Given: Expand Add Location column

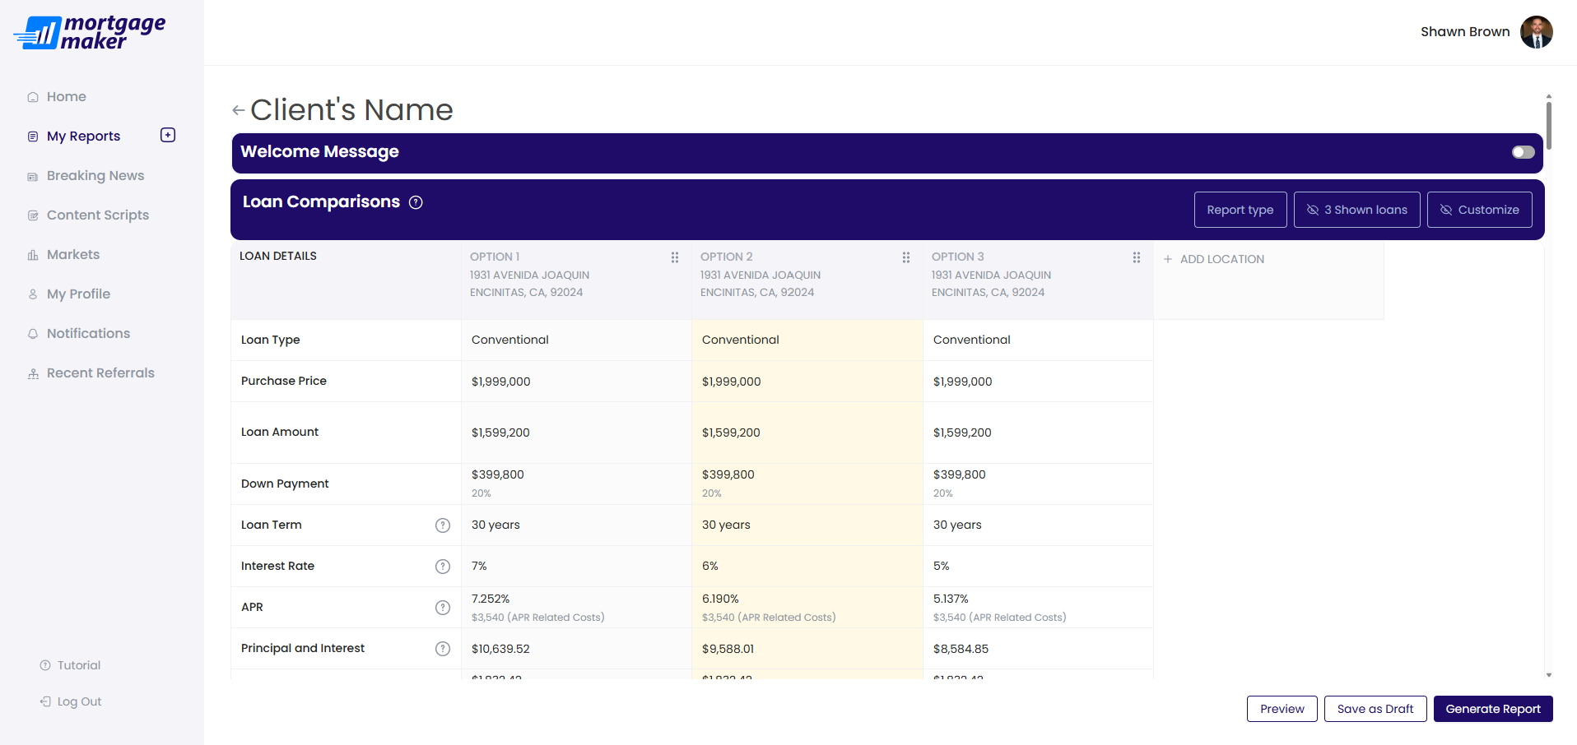Looking at the screenshot, I should click(1214, 259).
